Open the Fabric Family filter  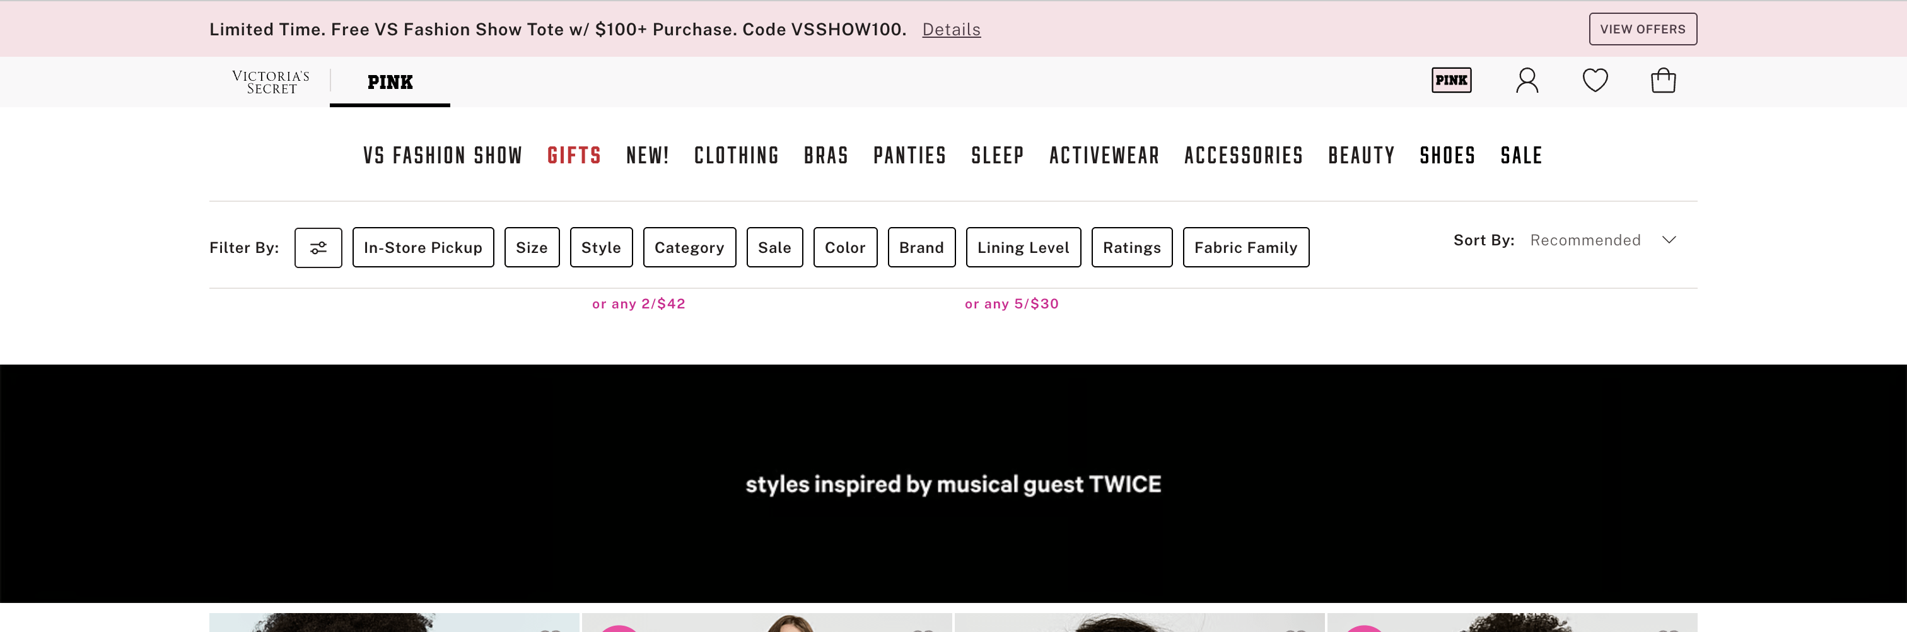[x=1245, y=248]
